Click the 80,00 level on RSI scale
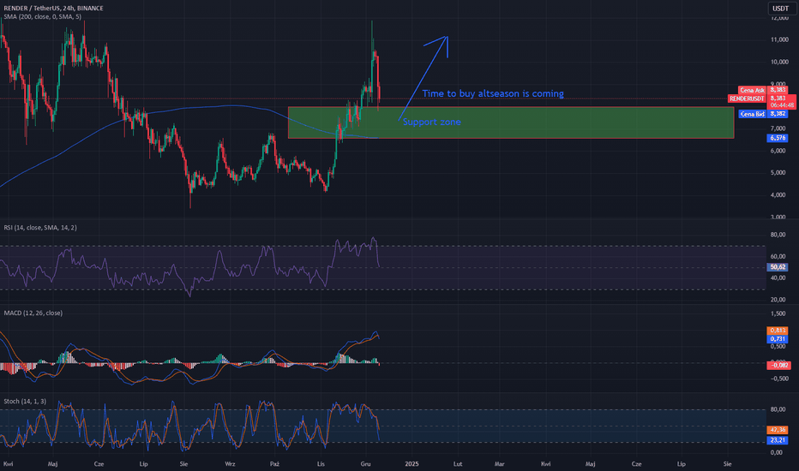 click(x=778, y=235)
